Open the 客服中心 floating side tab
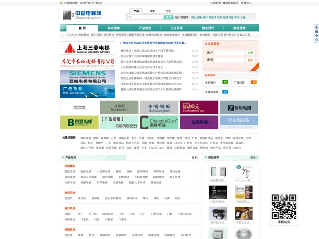 tap(316, 34)
